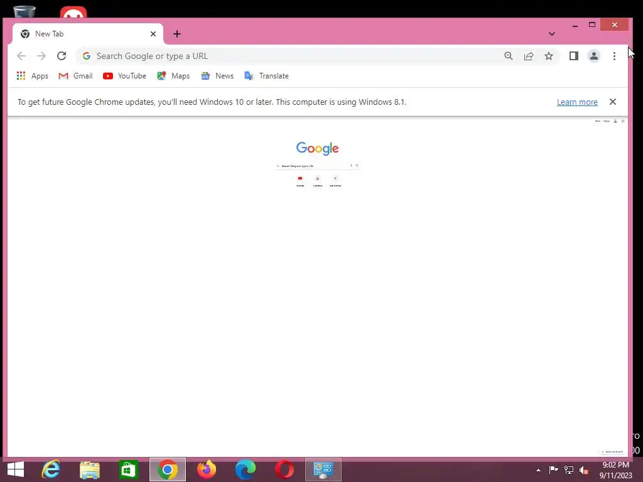This screenshot has height=482, width=643.
Task: Click the back navigation arrow
Action: click(x=21, y=56)
